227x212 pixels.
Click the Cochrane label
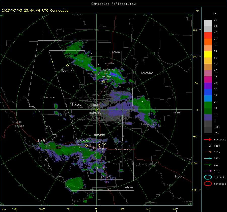click(x=82, y=141)
